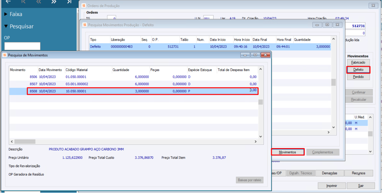Image resolution: width=382 pixels, height=194 pixels.
Task: Click the Perdido button
Action: tap(358, 77)
